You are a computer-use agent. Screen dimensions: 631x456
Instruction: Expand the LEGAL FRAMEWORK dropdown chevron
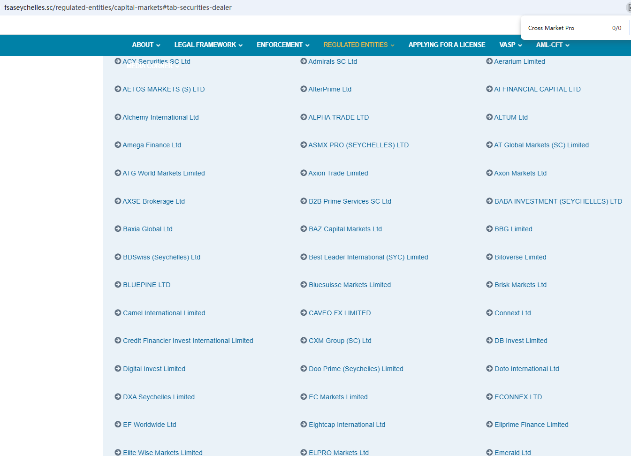(241, 46)
